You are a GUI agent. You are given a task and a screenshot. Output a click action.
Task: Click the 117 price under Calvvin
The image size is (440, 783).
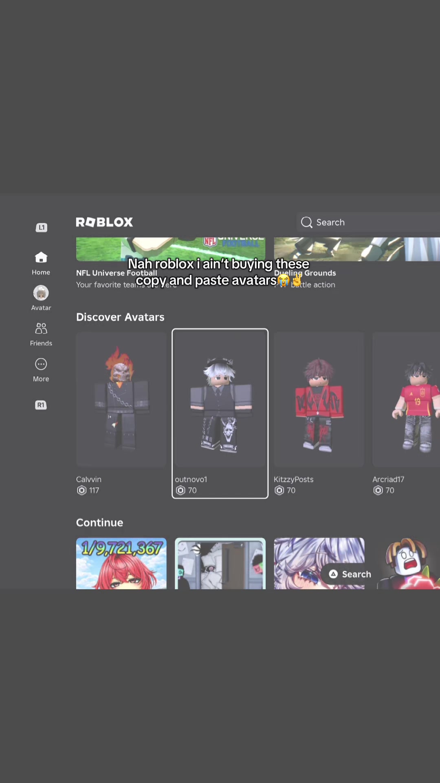94,490
